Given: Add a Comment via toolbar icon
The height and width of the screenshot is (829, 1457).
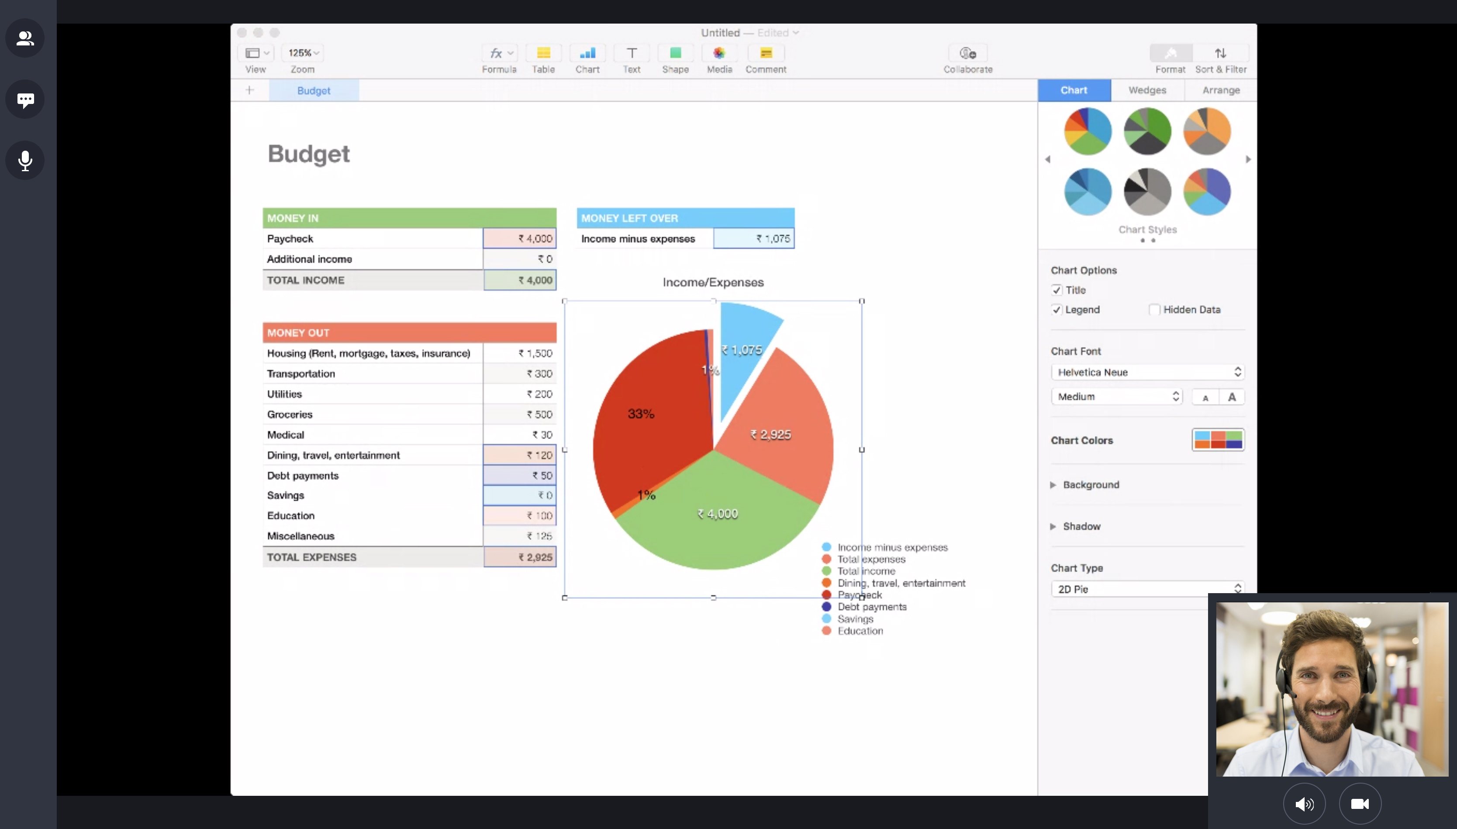Looking at the screenshot, I should (x=766, y=54).
